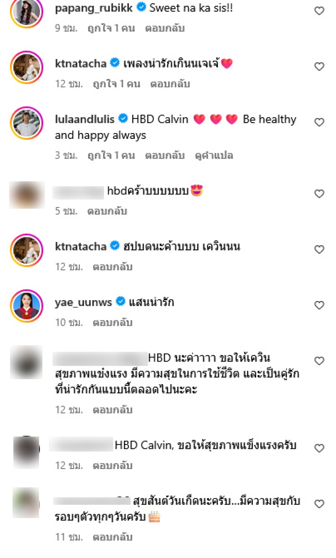
Task: Open the yae_uunws username link
Action: coord(84,302)
